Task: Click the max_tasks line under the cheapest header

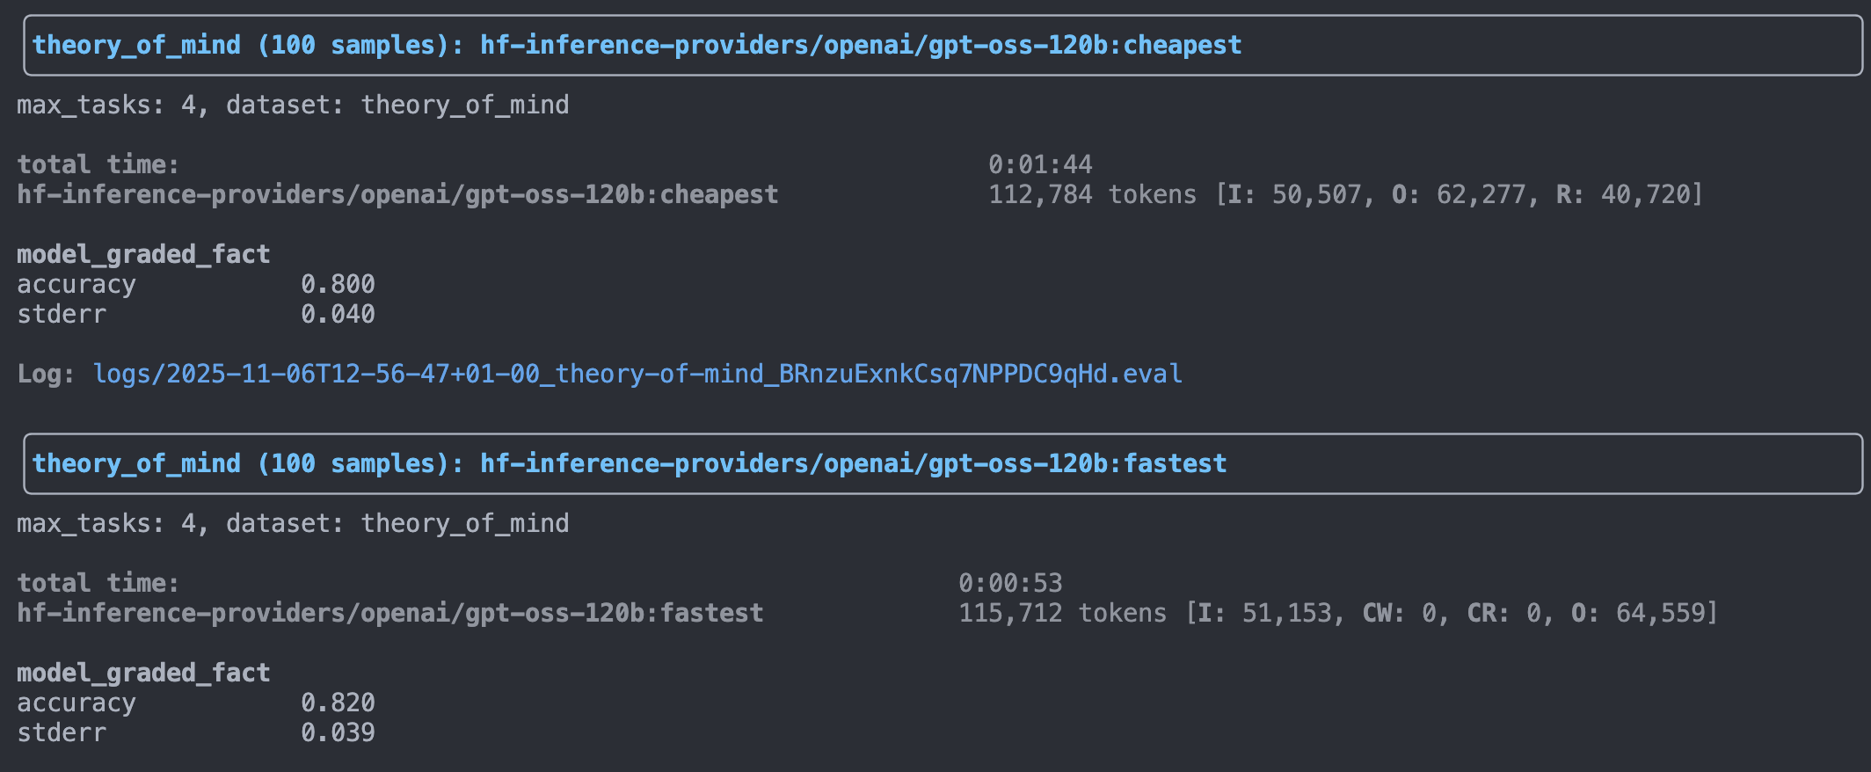Action: (x=293, y=106)
